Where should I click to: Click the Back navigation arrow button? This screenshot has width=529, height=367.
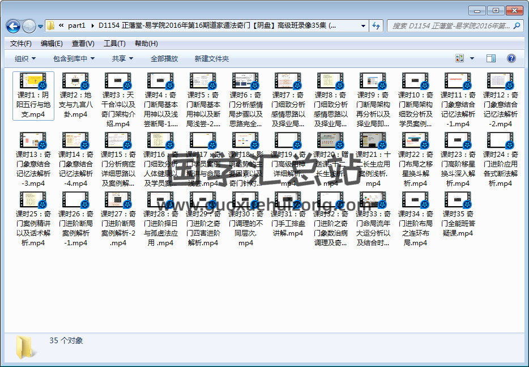point(13,26)
